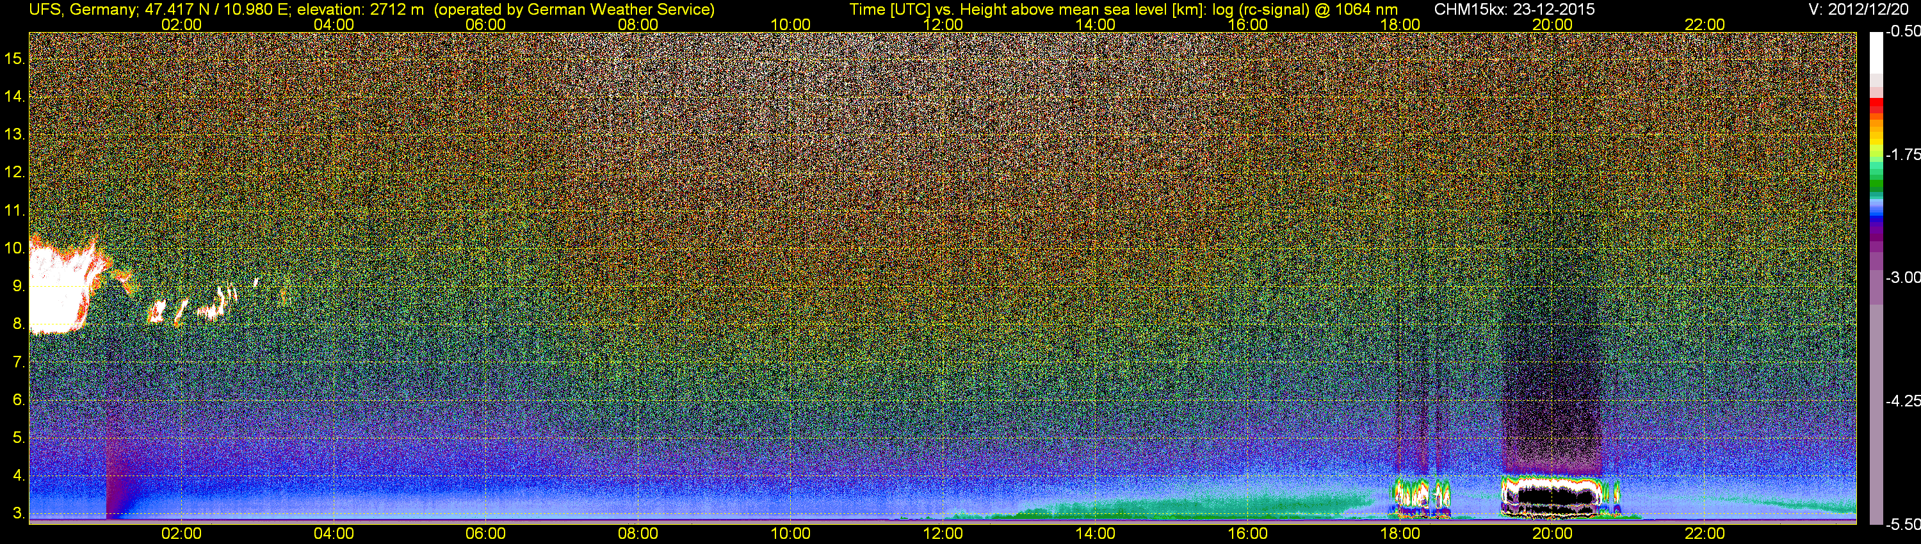The width and height of the screenshot is (1921, 544).
Task: Click the red band of the color scale
Action: click(1876, 107)
